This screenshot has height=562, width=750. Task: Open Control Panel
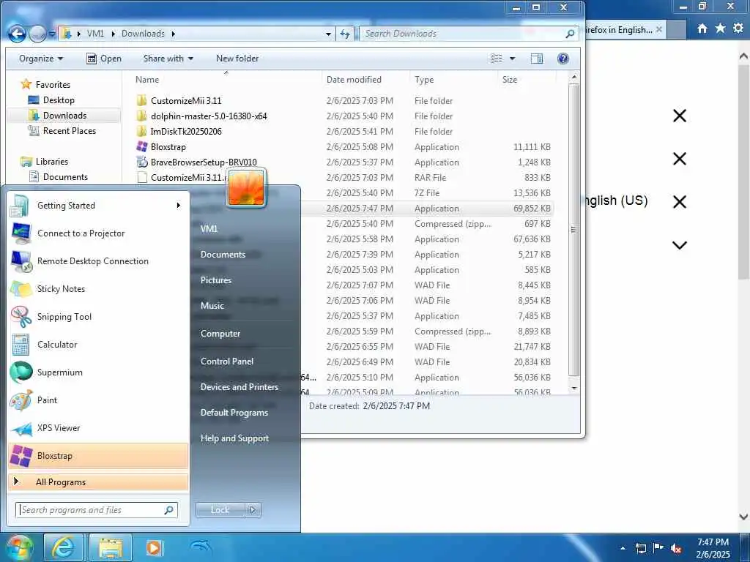[x=227, y=361]
